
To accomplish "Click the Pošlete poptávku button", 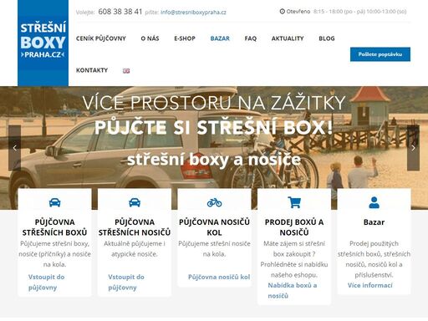I will pos(380,54).
